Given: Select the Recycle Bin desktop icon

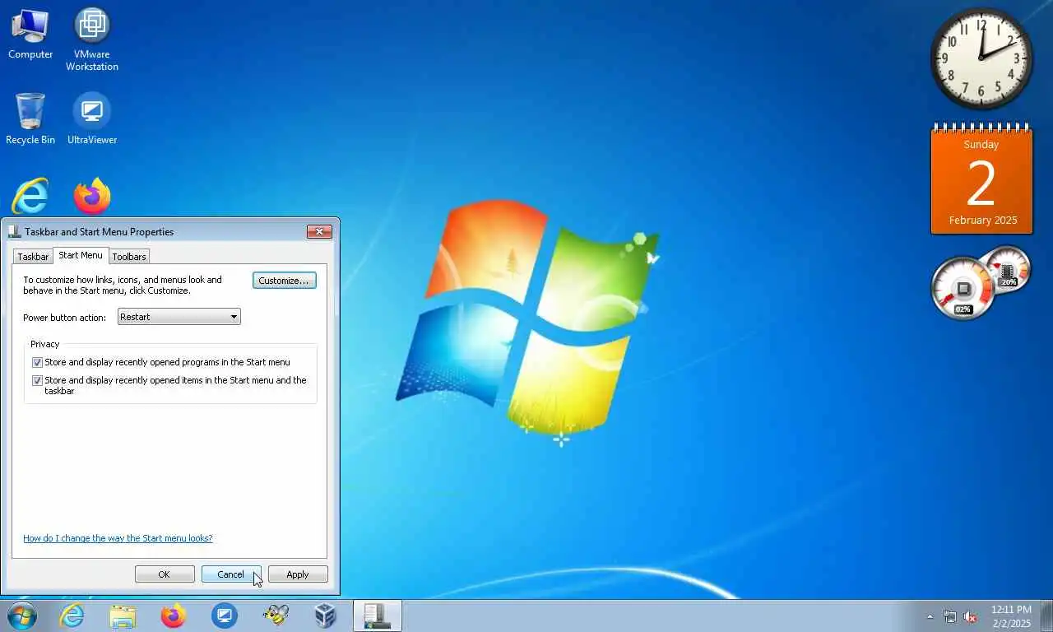Looking at the screenshot, I should click(30, 119).
